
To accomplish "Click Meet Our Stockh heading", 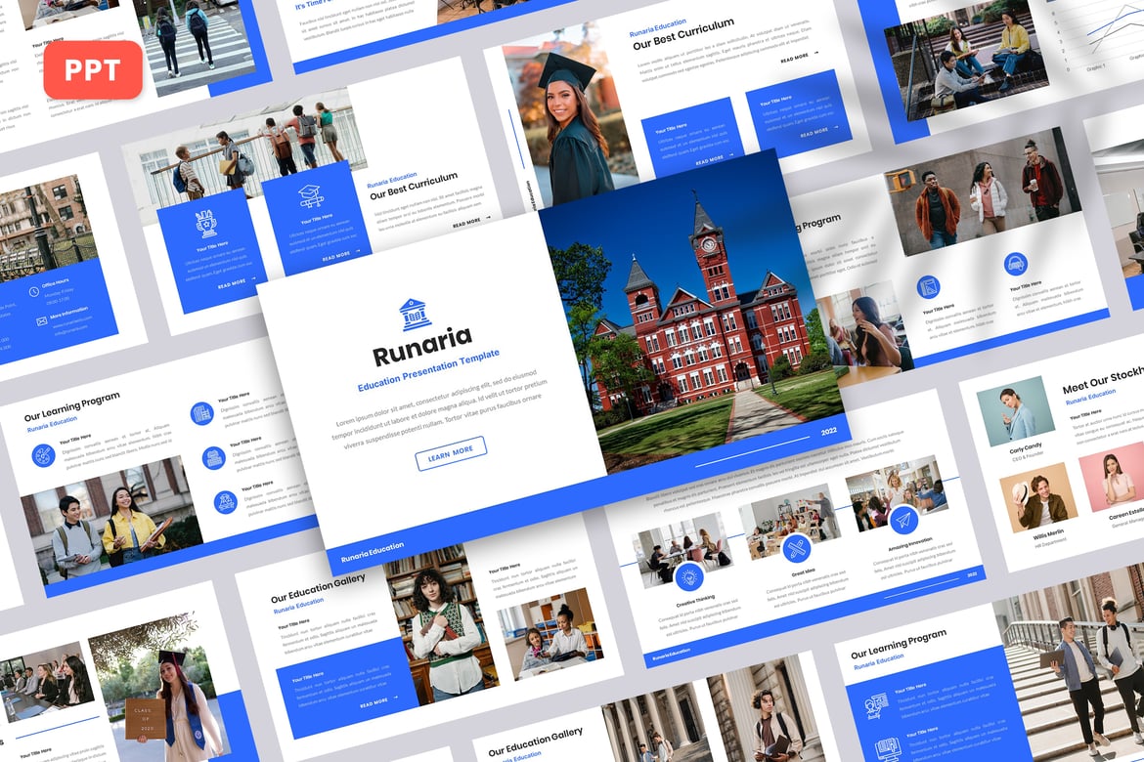I will click(x=1102, y=381).
